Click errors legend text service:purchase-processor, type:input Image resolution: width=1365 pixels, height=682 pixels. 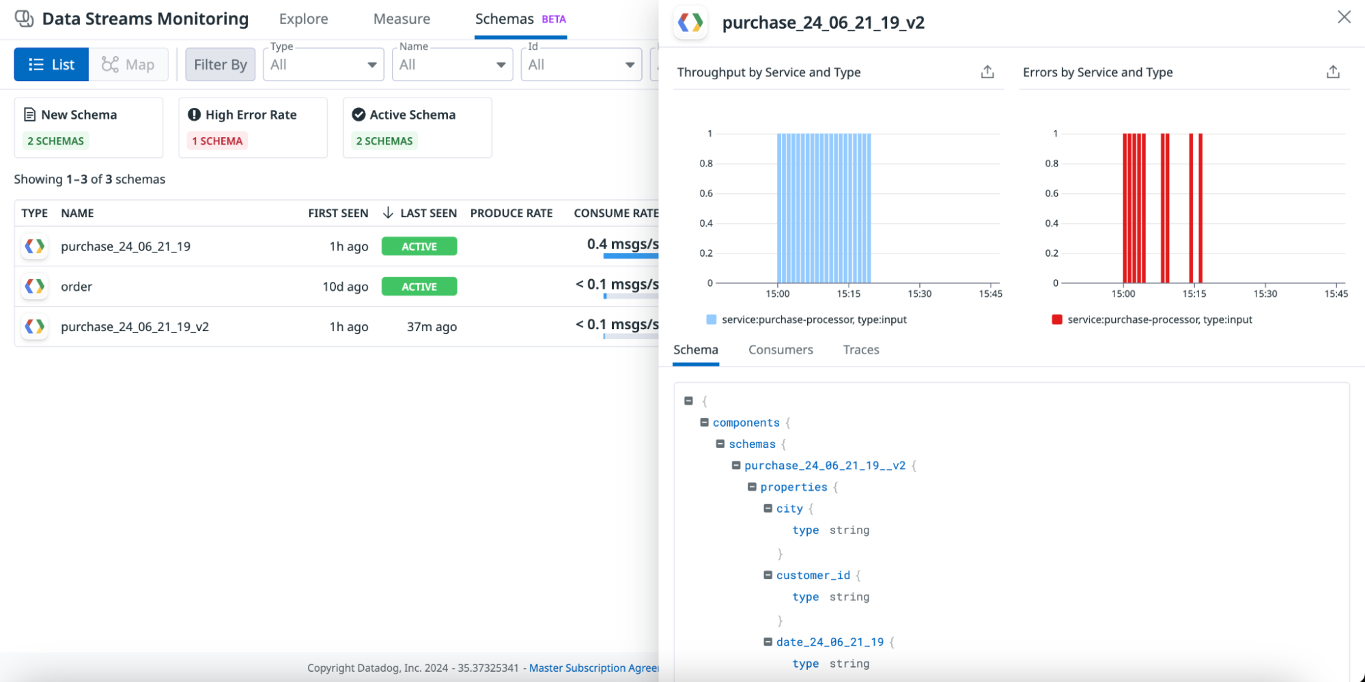click(x=1159, y=319)
